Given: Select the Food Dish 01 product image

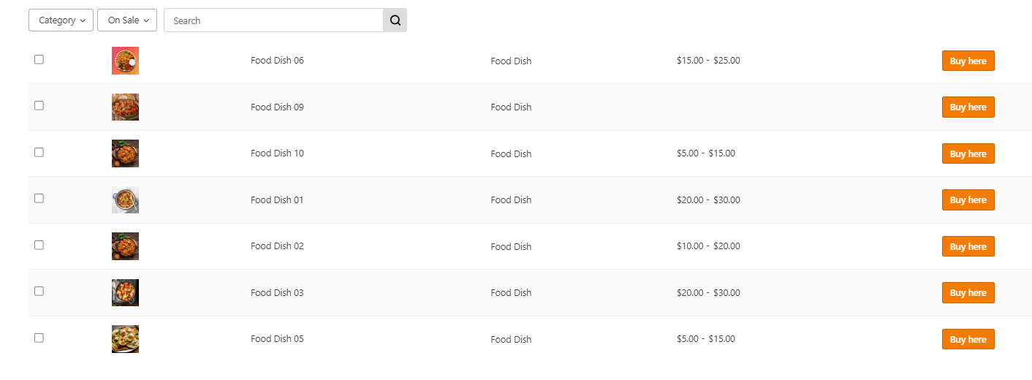Looking at the screenshot, I should pyautogui.click(x=125, y=199).
